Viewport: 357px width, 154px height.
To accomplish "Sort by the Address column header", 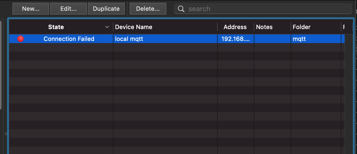I will [235, 27].
